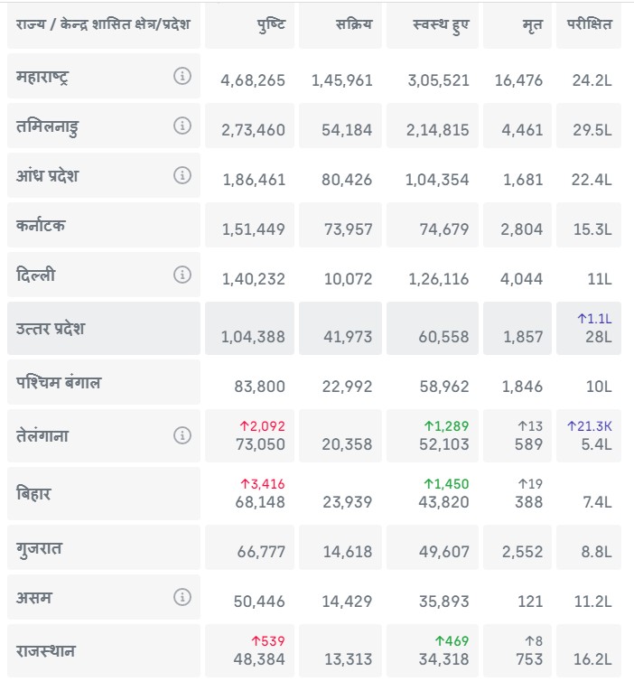Click the info icon next to आंध प्रदेश
The height and width of the screenshot is (681, 634).
(x=182, y=174)
